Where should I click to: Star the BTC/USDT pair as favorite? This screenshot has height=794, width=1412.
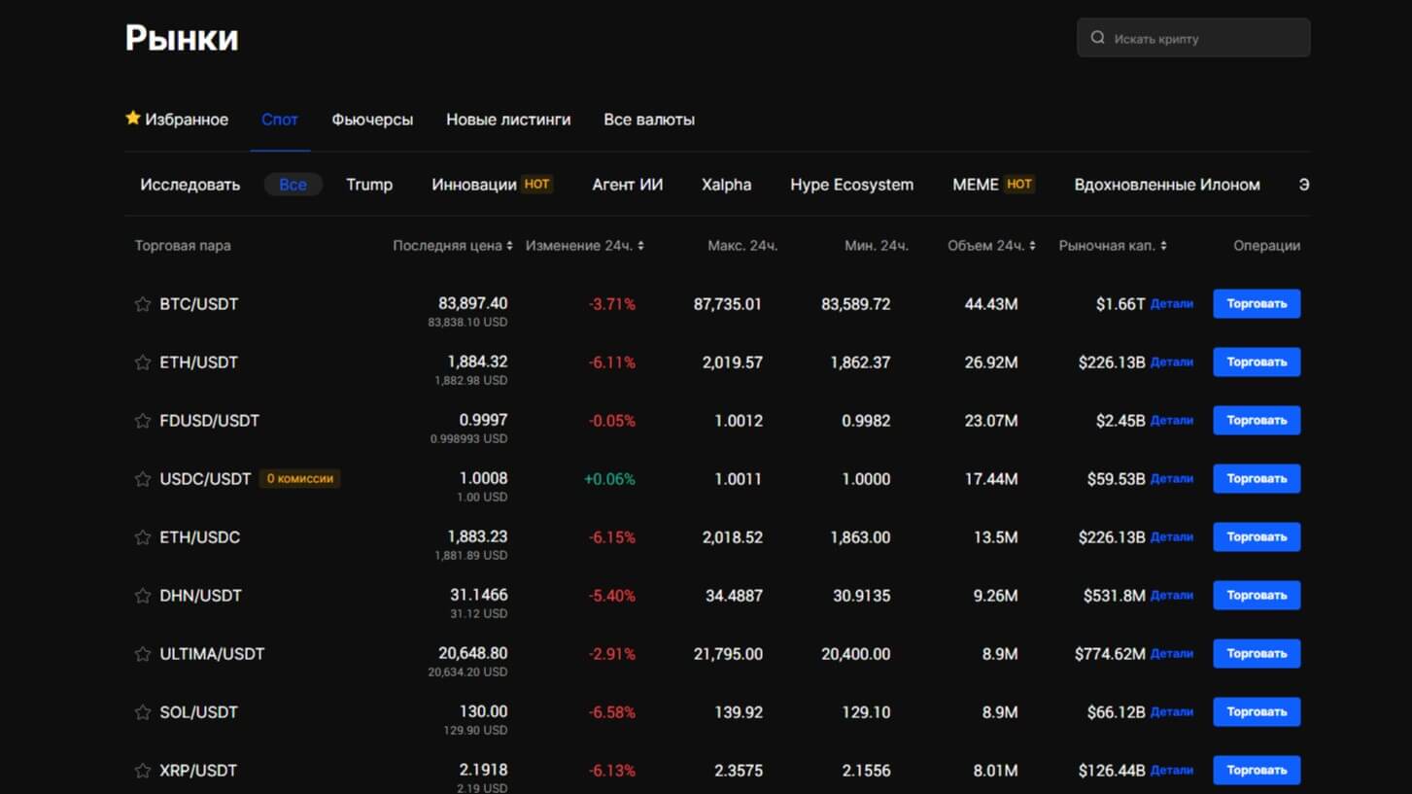tap(143, 304)
